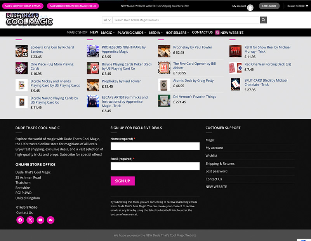
Task: Open Dai Vernon's Favorite Things title
Action: click(195, 97)
